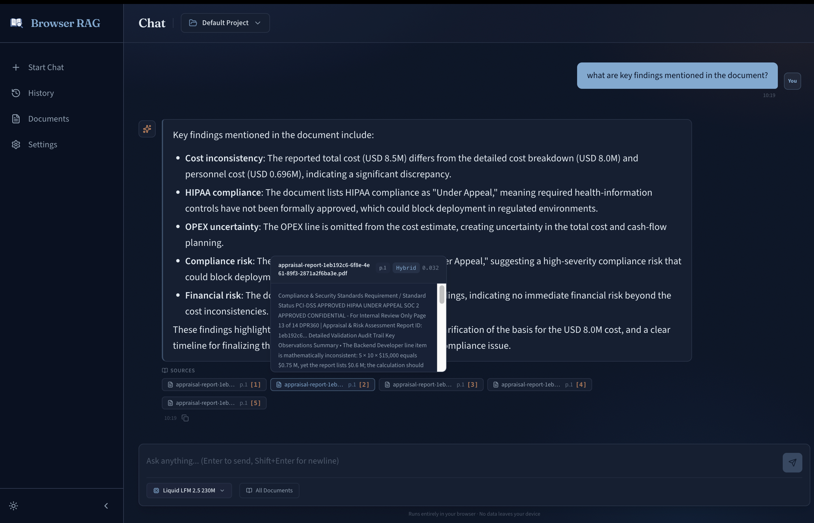Click the HIPAA compliance bullet heading
Viewport: 814px width, 523px height.
click(x=223, y=193)
